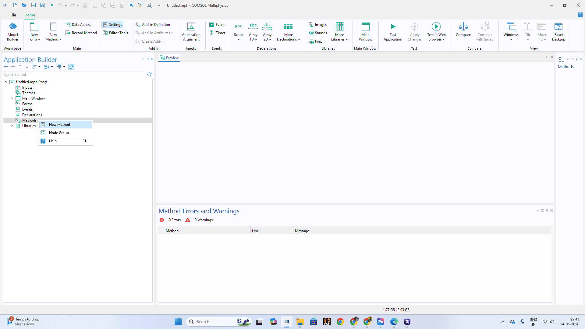
Task: Expand More Declarations menu
Action: coord(288,32)
